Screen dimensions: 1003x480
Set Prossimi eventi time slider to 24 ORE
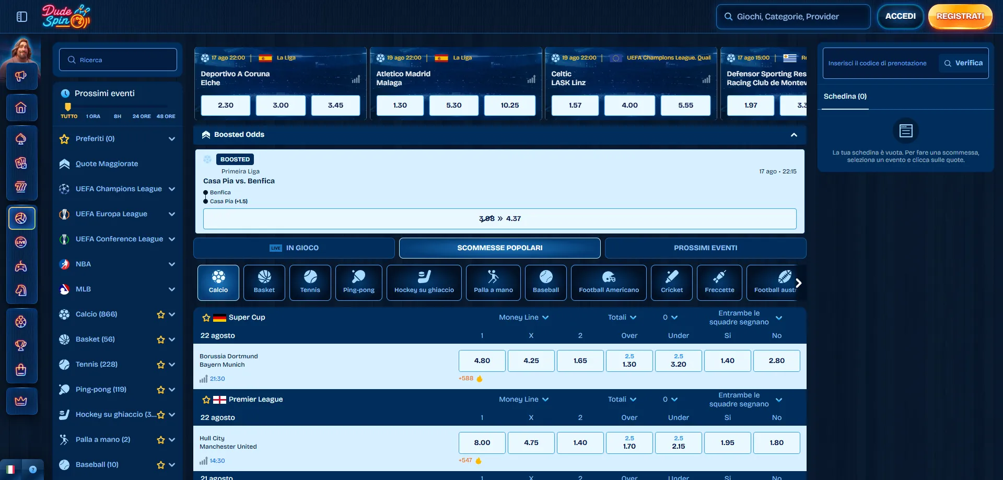coord(142,116)
